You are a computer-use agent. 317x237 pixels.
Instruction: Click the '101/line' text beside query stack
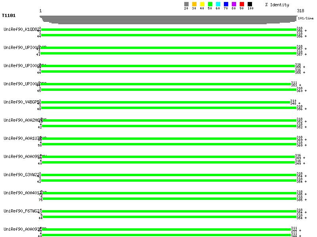click(306, 18)
